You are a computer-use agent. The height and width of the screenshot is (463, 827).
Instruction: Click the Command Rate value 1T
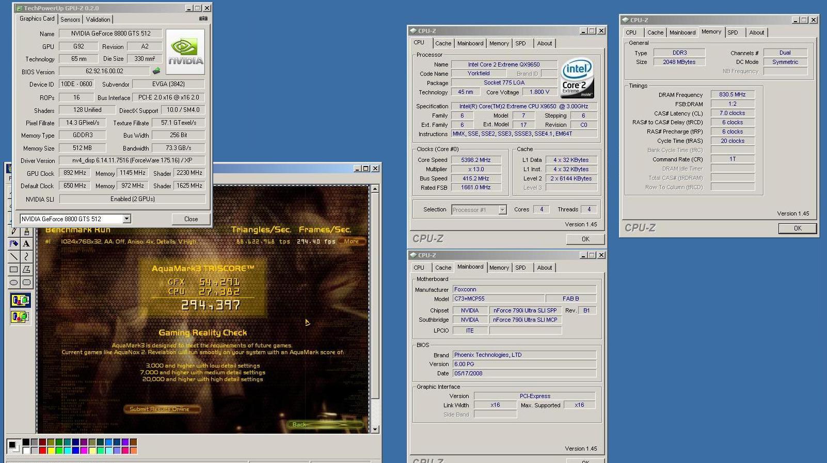pos(733,159)
